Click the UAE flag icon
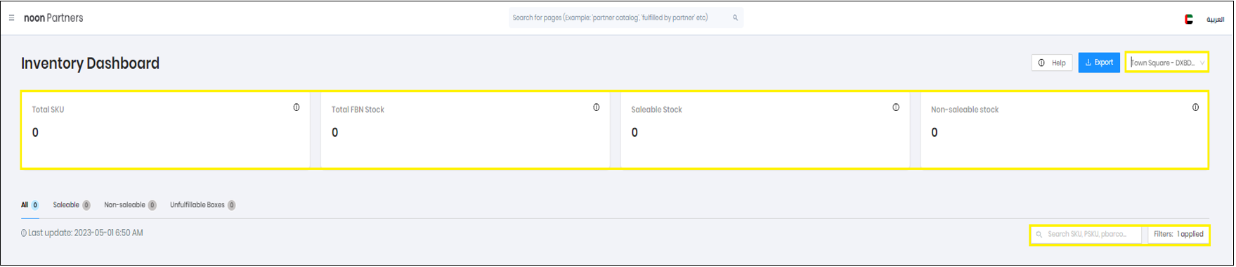This screenshot has width=1236, height=267. pyautogui.click(x=1189, y=19)
